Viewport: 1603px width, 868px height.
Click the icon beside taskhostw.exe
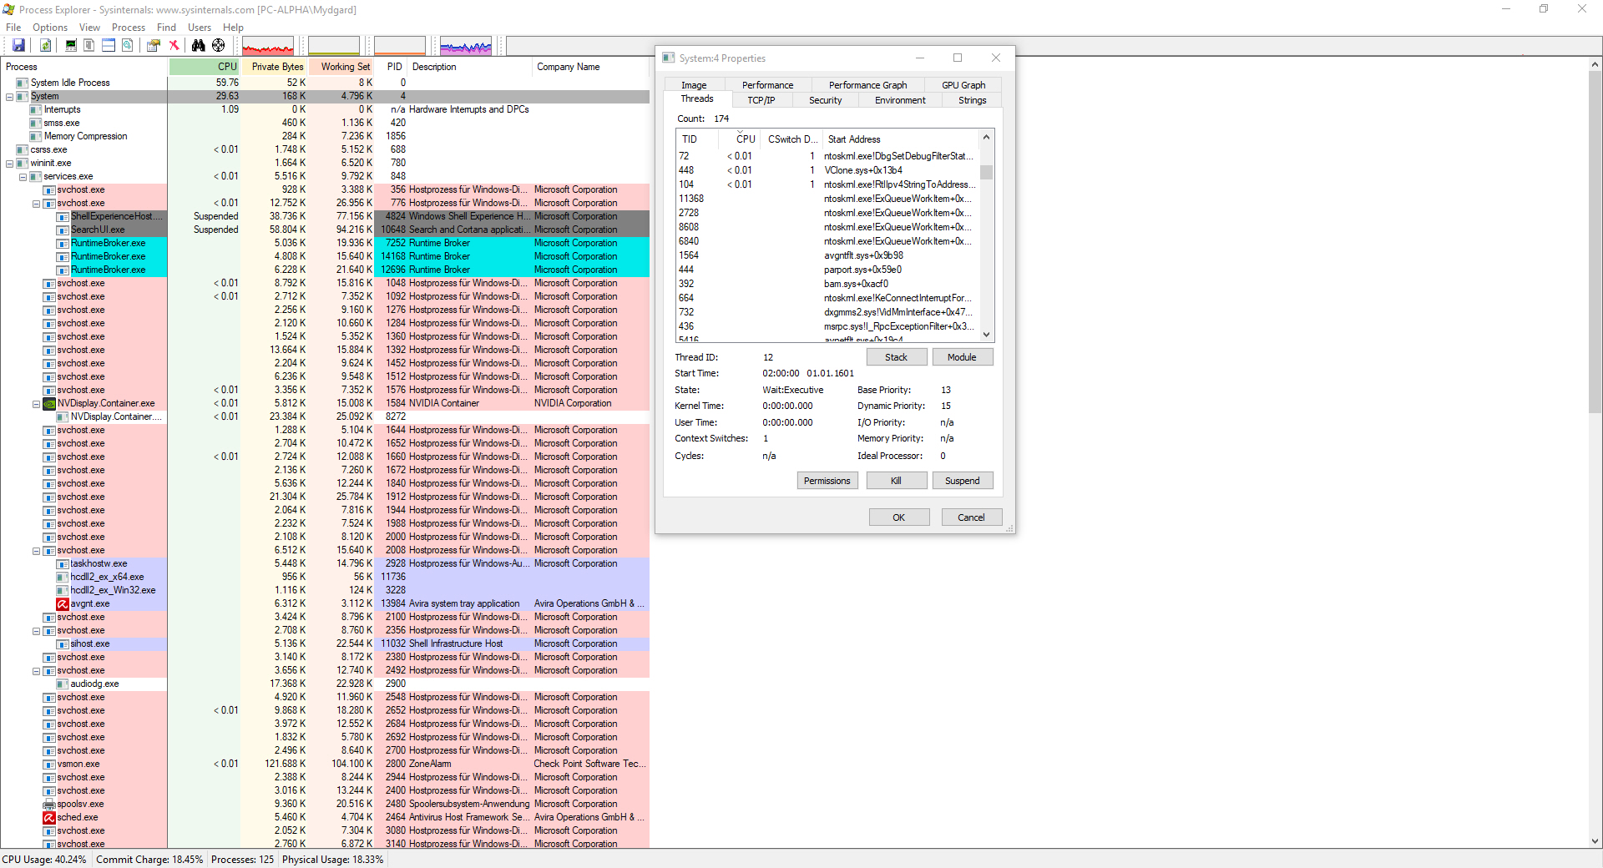[63, 563]
